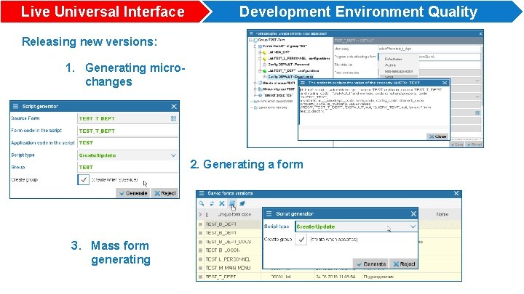Close the script popup with X icon

click(445, 83)
